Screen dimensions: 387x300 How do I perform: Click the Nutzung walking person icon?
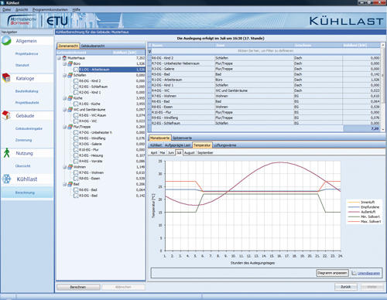[x=6, y=152]
